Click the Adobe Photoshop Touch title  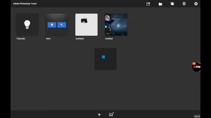(25, 4)
